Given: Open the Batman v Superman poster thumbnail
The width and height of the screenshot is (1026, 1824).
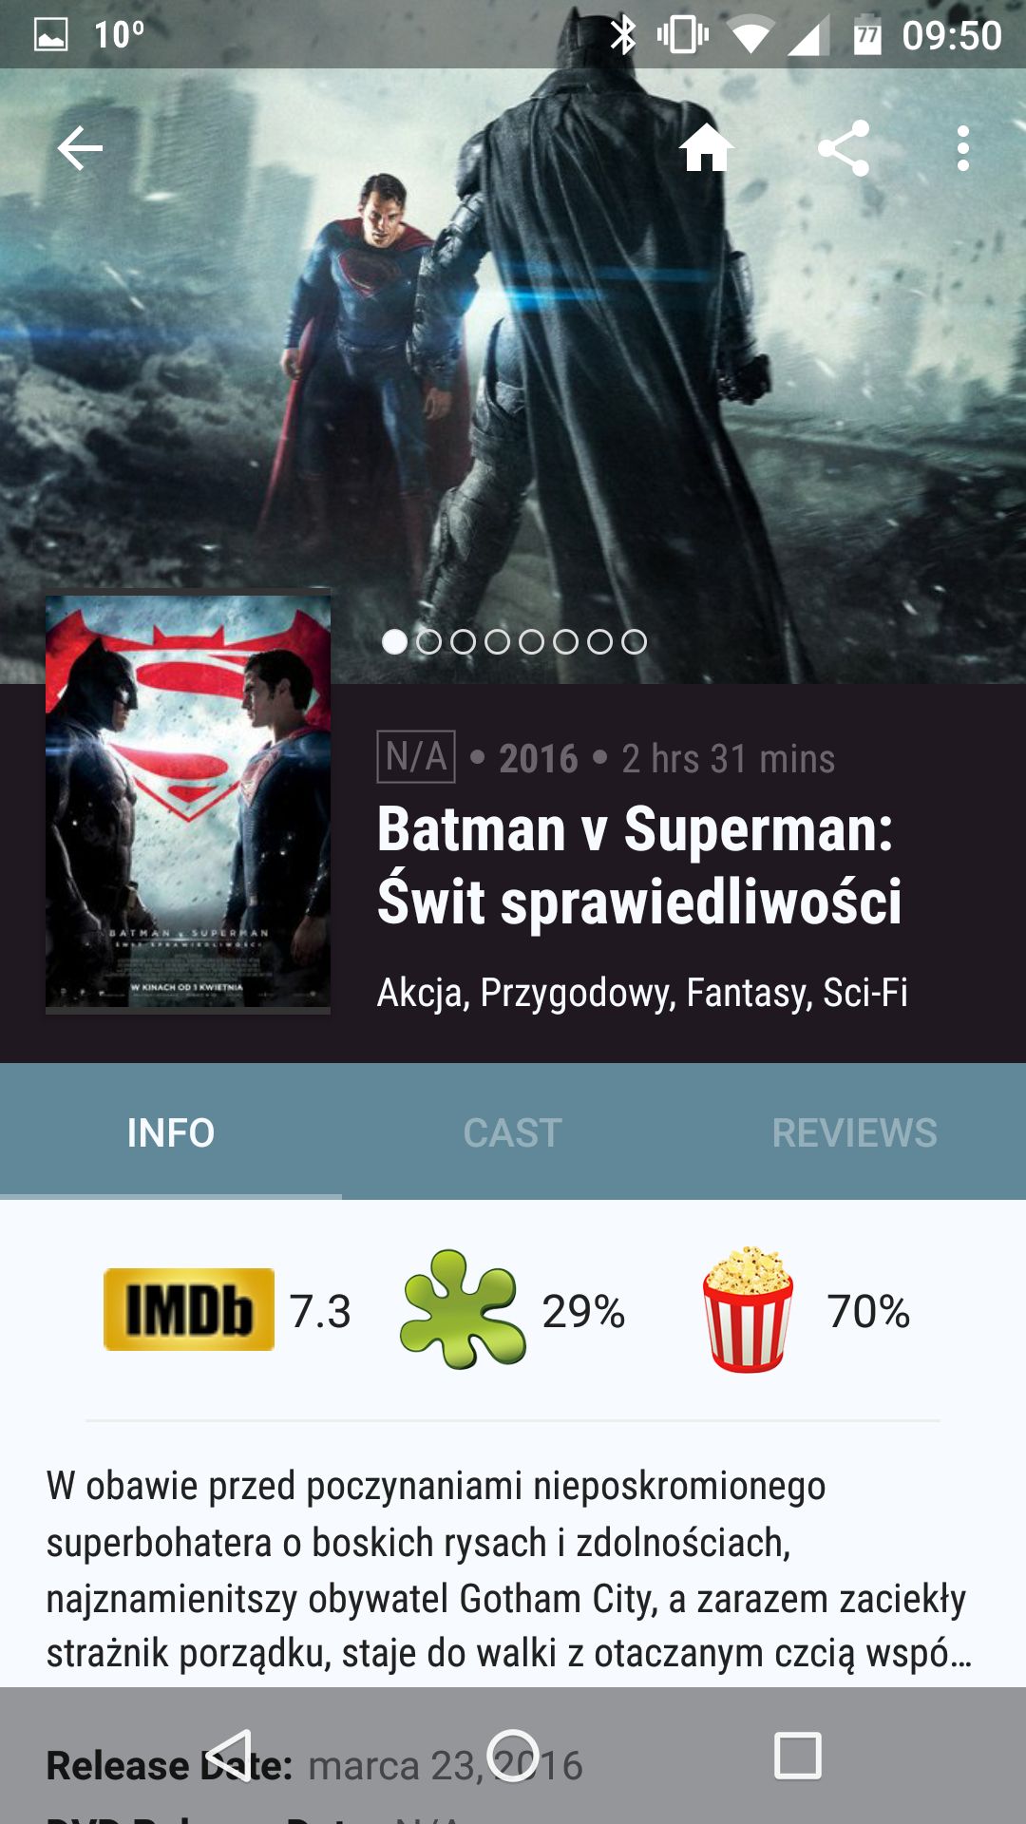Looking at the screenshot, I should [188, 804].
